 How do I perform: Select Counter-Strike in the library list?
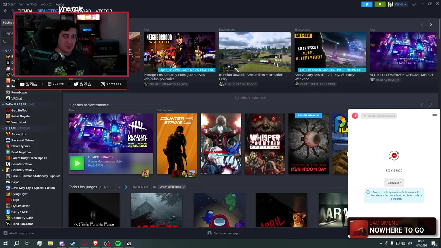(x=21, y=164)
